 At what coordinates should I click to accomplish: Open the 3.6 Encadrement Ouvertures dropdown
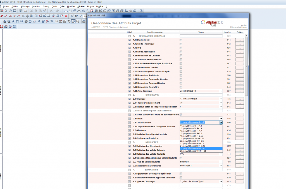click(221, 166)
